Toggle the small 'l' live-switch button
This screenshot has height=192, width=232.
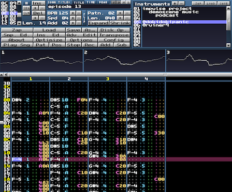(128, 2)
